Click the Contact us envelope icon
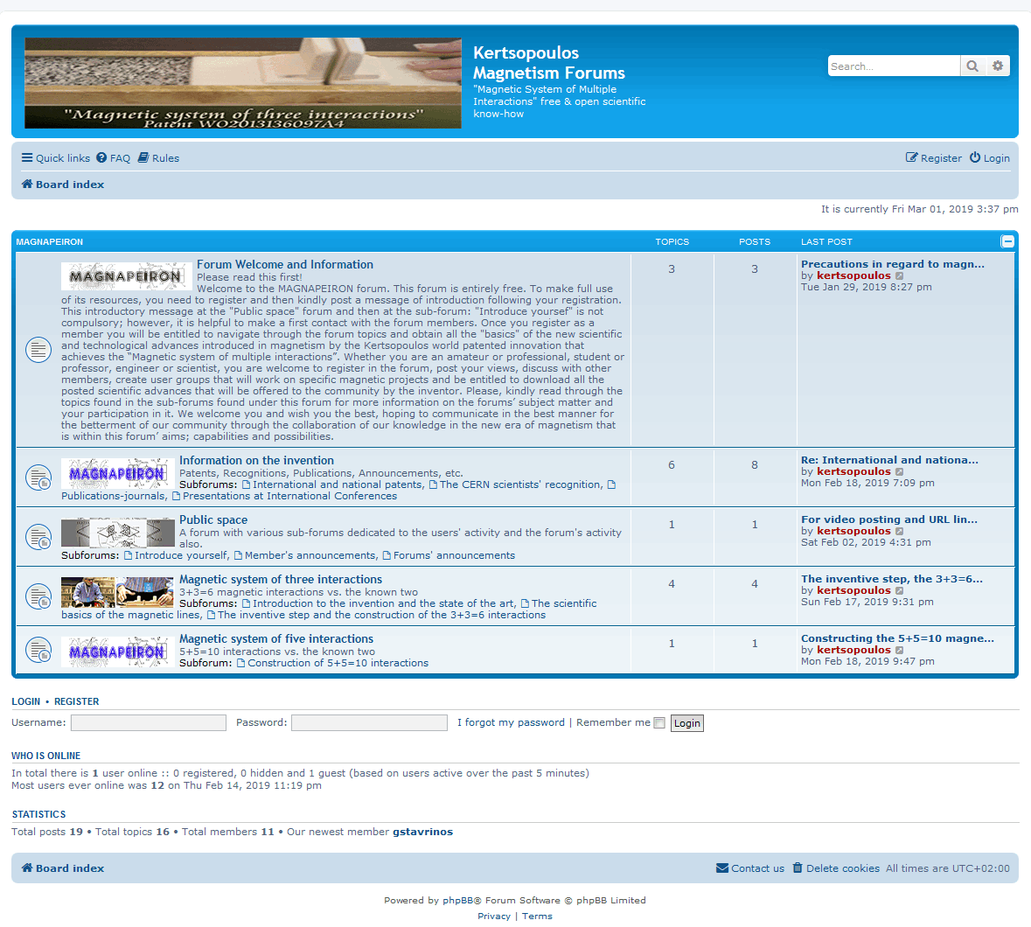This screenshot has width=1031, height=927. click(x=722, y=868)
